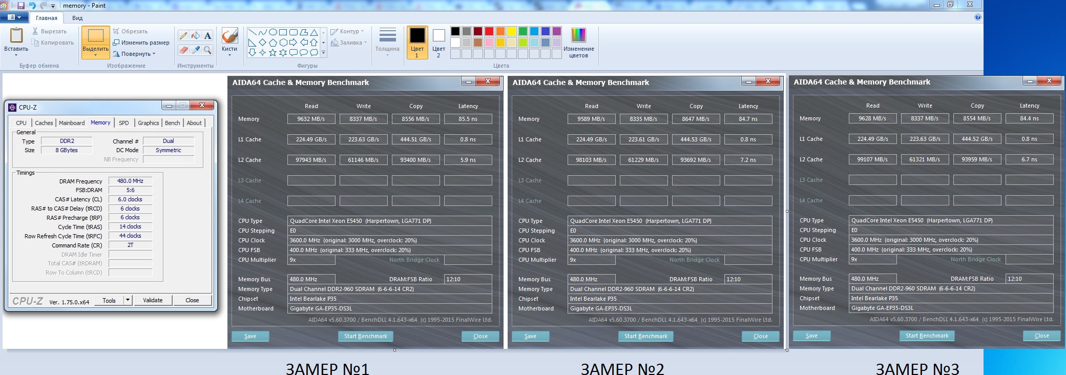
Task: Expand the full shapes gallery
Action: [323, 53]
